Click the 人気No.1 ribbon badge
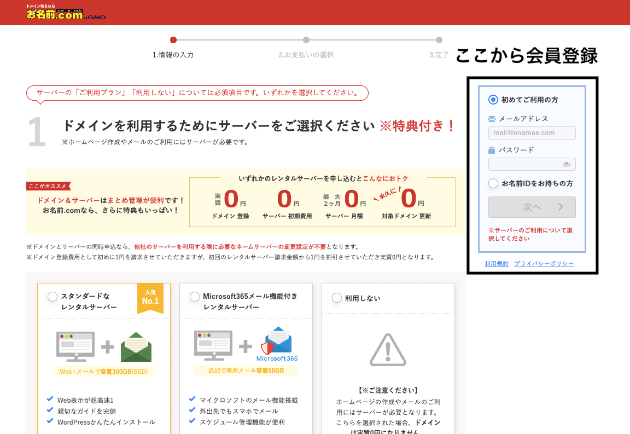The image size is (630, 434). pos(150,298)
